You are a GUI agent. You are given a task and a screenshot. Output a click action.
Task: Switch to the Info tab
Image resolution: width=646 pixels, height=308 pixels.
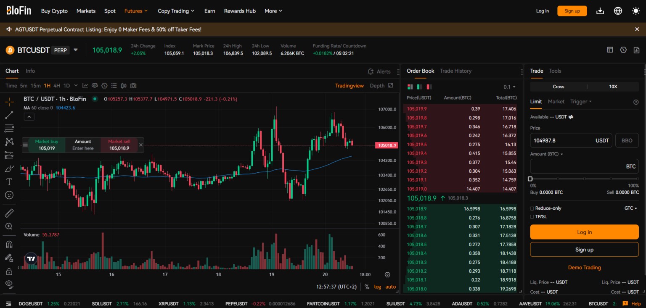coord(30,71)
